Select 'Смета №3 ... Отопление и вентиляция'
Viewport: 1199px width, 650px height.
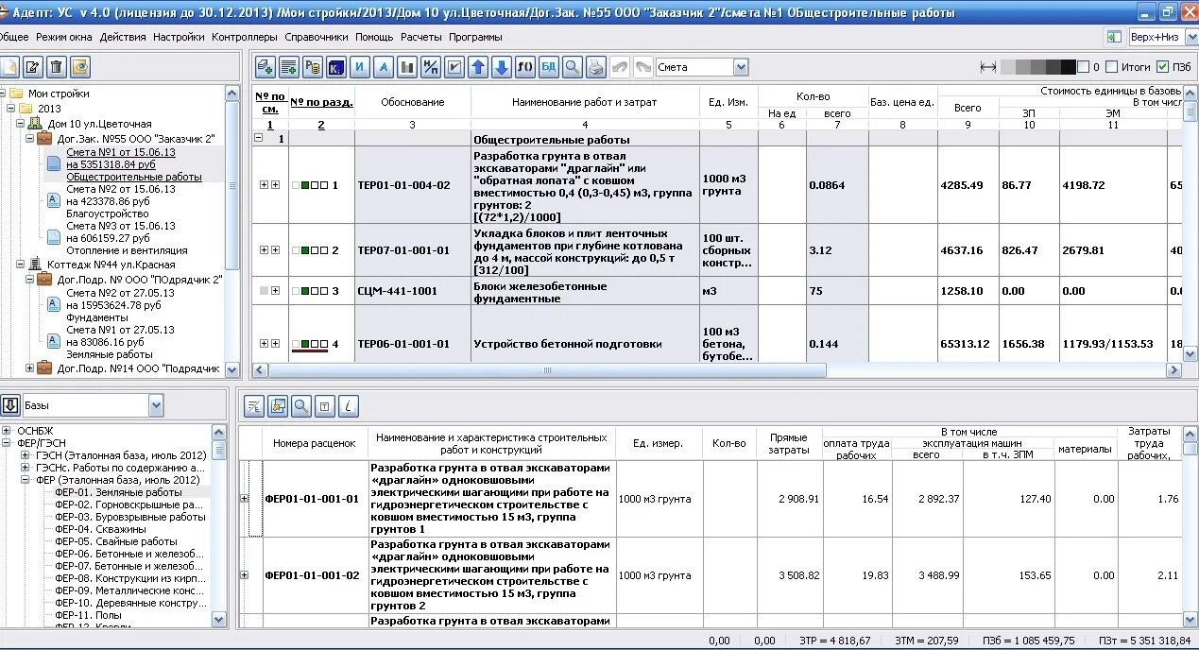(127, 238)
